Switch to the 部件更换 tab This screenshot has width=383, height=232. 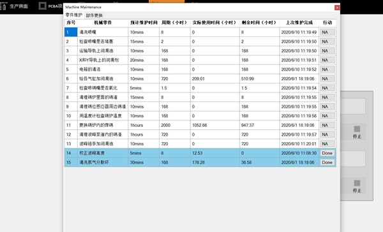pos(94,15)
